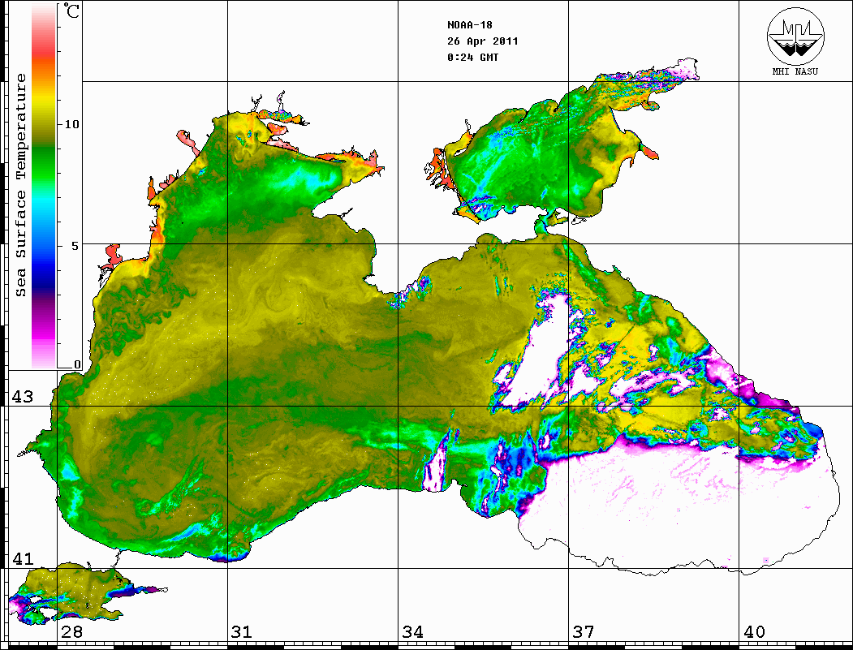853x650 pixels.
Task: Click longitude label '40'
Action: pyautogui.click(x=754, y=631)
